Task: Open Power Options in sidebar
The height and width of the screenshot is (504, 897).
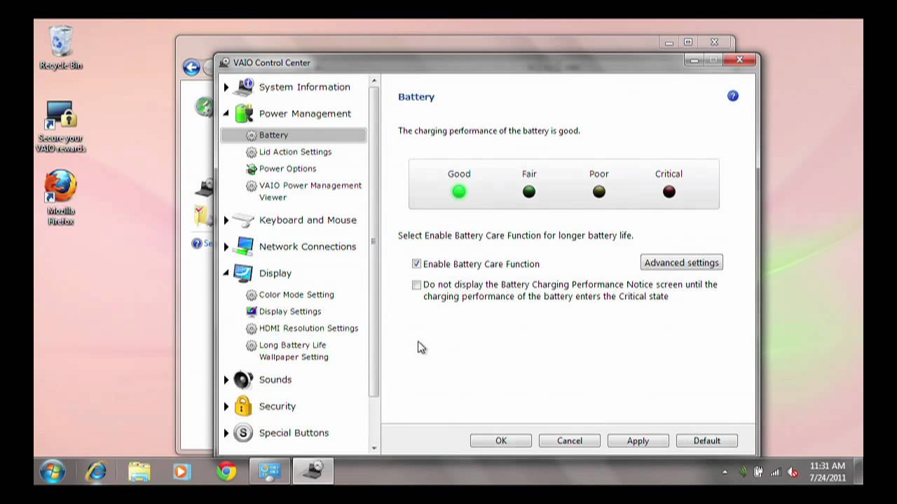Action: coord(287,169)
